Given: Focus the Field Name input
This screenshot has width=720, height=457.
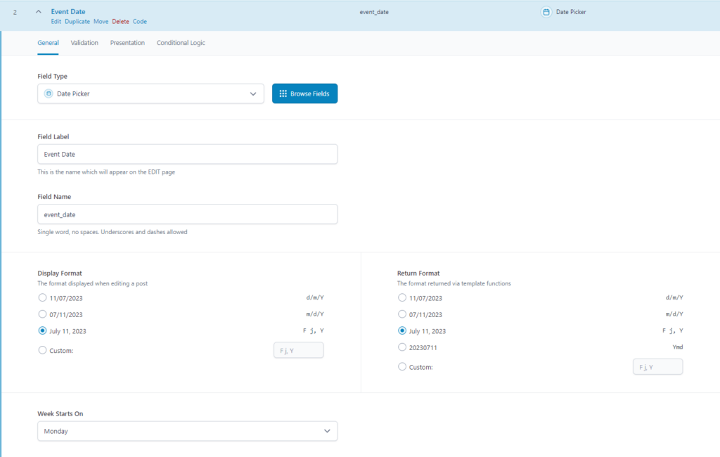Looking at the screenshot, I should click(x=187, y=214).
